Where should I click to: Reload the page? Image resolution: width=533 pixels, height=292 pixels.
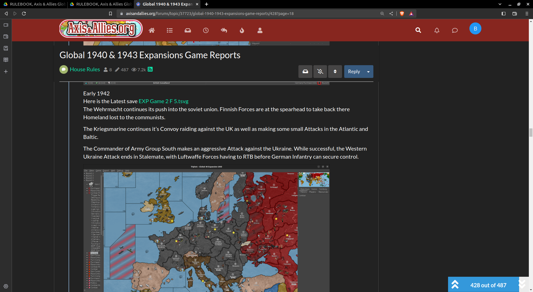pyautogui.click(x=24, y=14)
